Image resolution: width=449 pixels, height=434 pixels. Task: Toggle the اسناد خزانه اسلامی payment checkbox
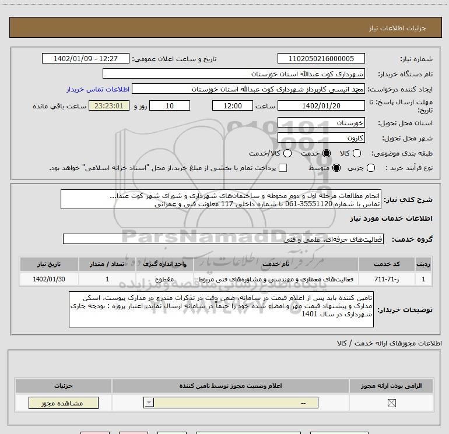pyautogui.click(x=283, y=168)
